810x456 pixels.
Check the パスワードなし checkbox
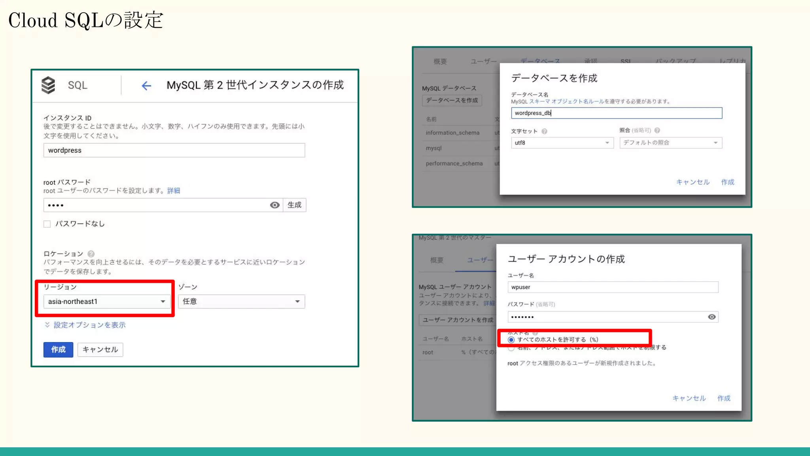[x=47, y=224]
